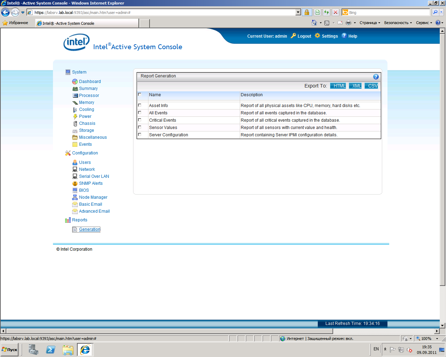
Task: Open PowerShell from the Windows taskbar
Action: 51,349
